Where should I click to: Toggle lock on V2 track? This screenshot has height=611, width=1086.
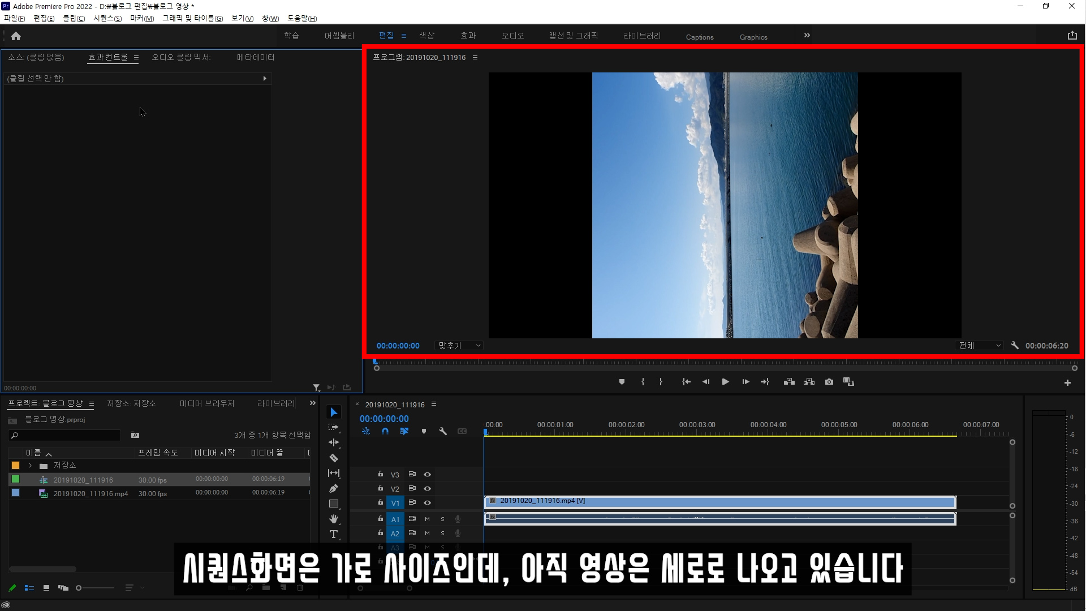(381, 488)
